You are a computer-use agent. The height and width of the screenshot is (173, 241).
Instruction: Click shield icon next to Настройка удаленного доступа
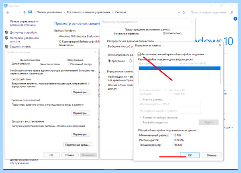pyautogui.click(x=6, y=38)
